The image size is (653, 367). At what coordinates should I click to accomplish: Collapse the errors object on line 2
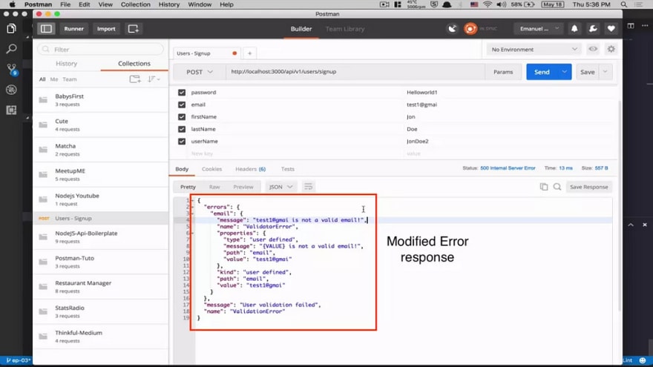192,207
